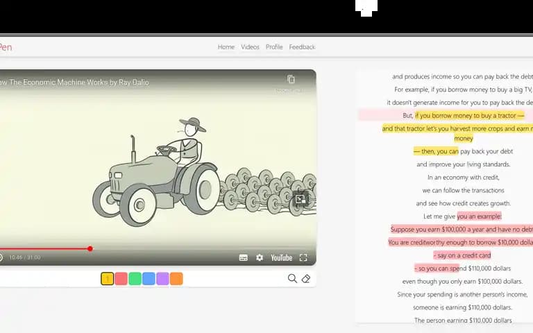Select the green highlighter color
Viewport: 533px width, 333px height.
coord(135,279)
